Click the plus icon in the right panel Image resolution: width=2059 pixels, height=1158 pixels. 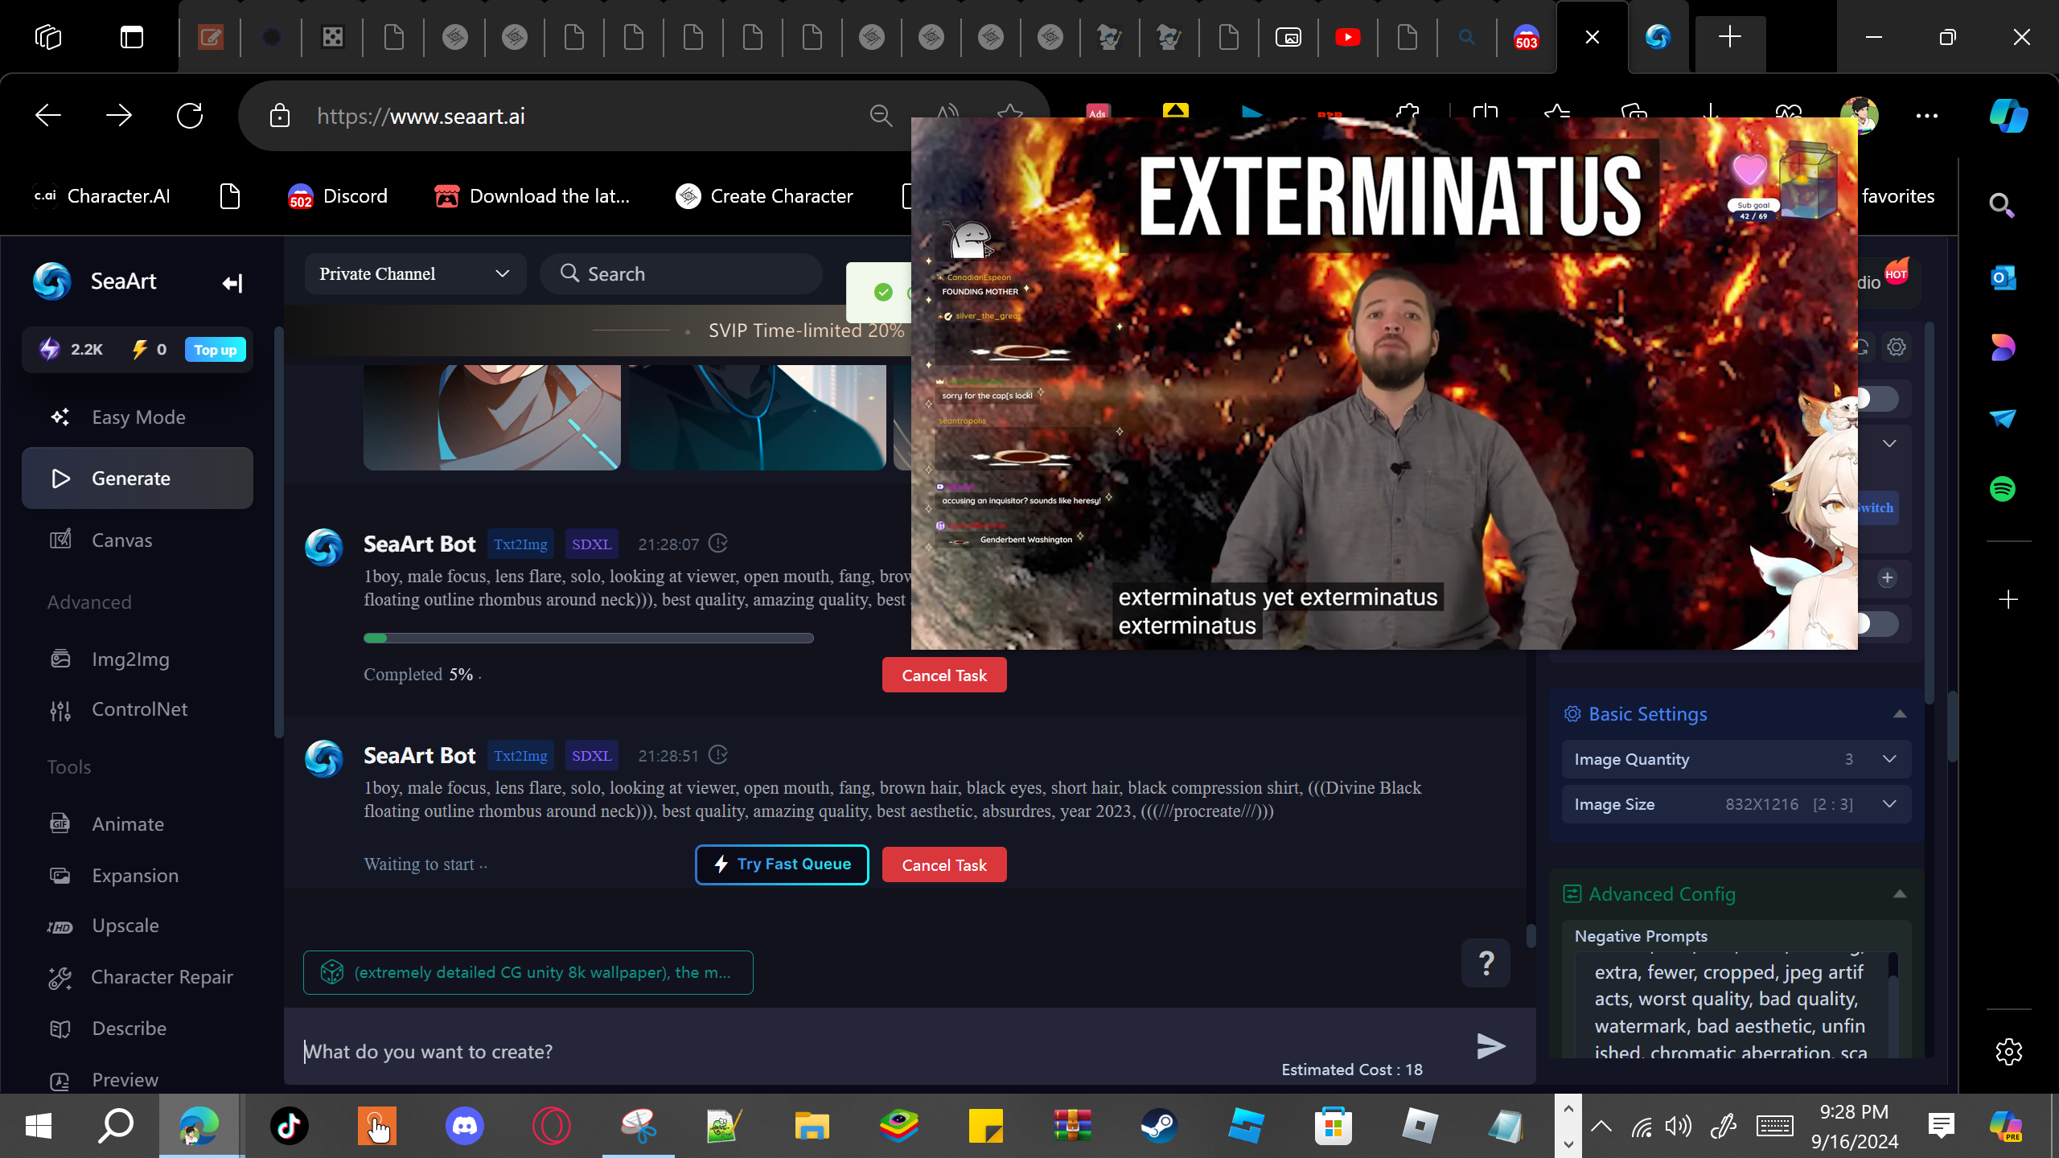(x=1888, y=578)
